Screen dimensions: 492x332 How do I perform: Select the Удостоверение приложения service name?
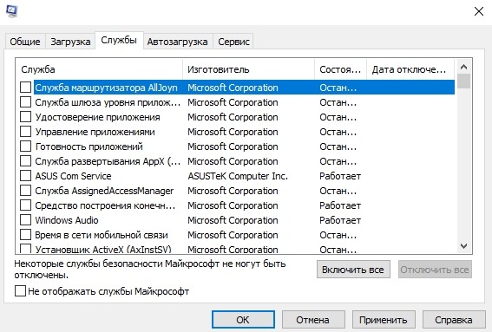point(97,117)
